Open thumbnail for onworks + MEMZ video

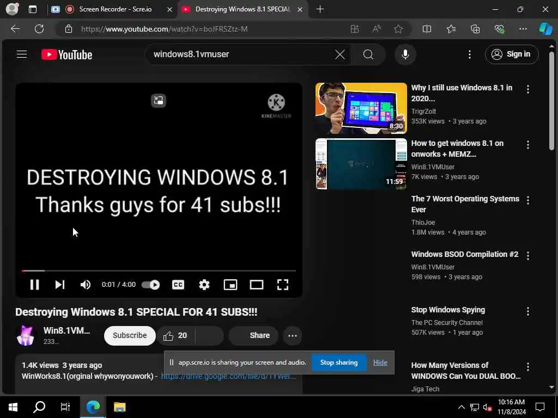(361, 164)
